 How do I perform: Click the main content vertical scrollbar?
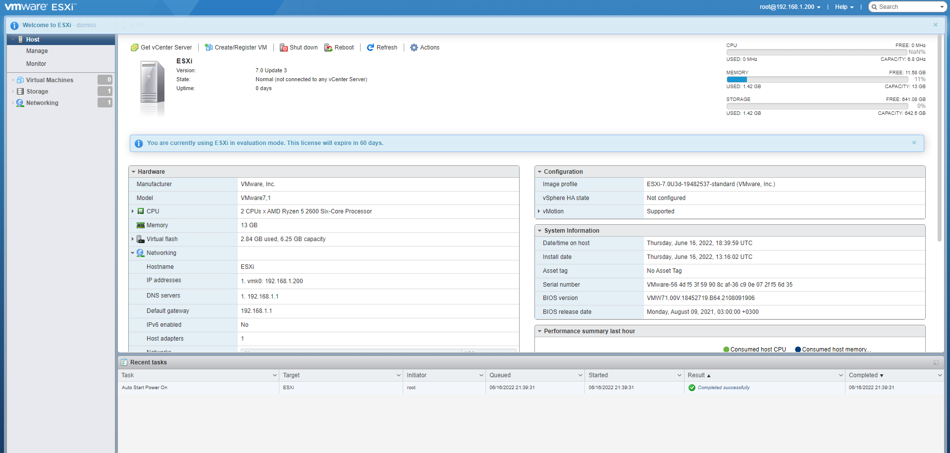[x=939, y=138]
